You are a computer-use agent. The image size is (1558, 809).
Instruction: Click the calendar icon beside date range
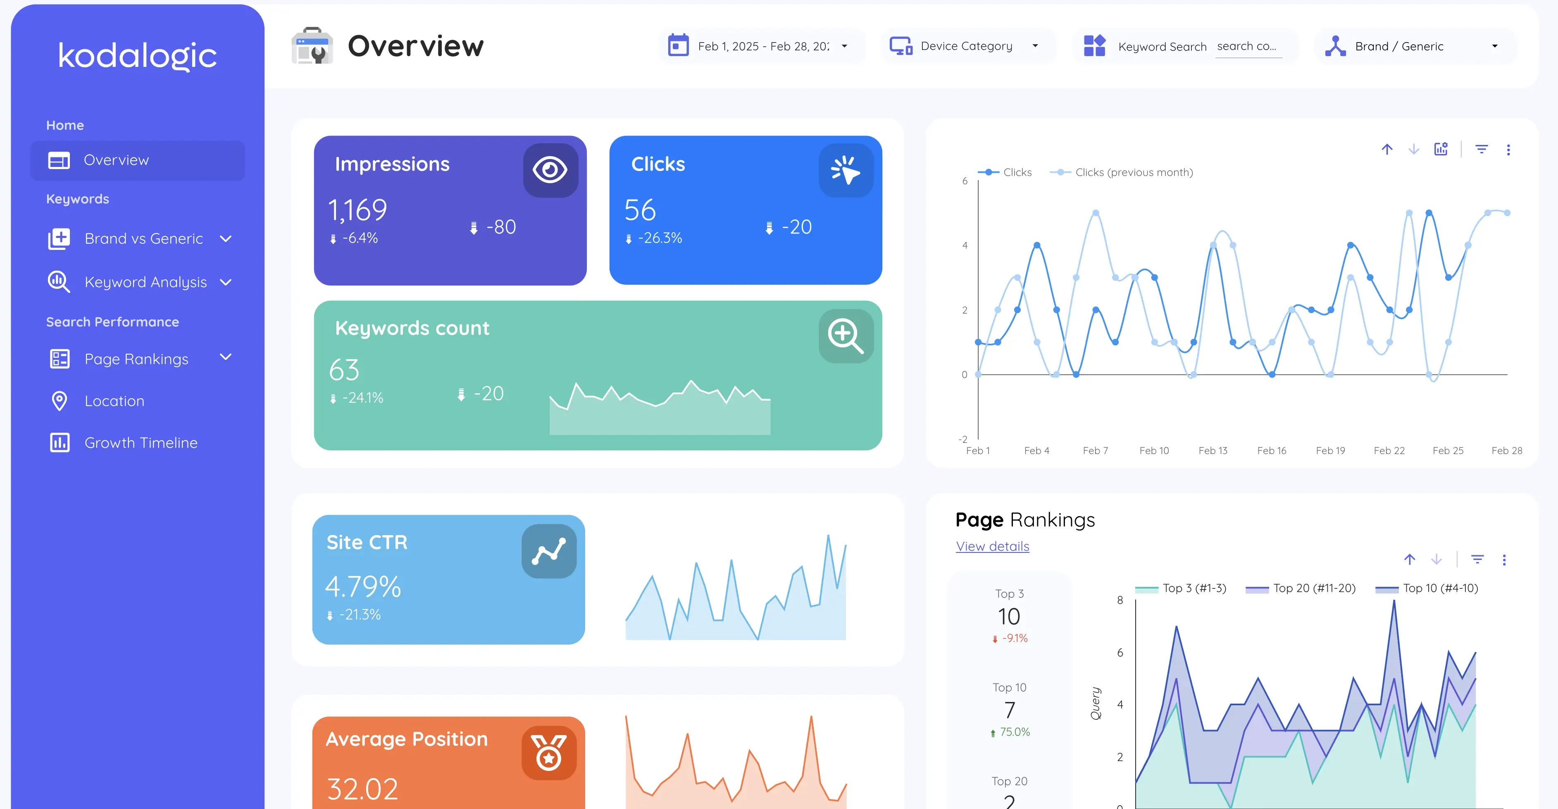coord(678,46)
